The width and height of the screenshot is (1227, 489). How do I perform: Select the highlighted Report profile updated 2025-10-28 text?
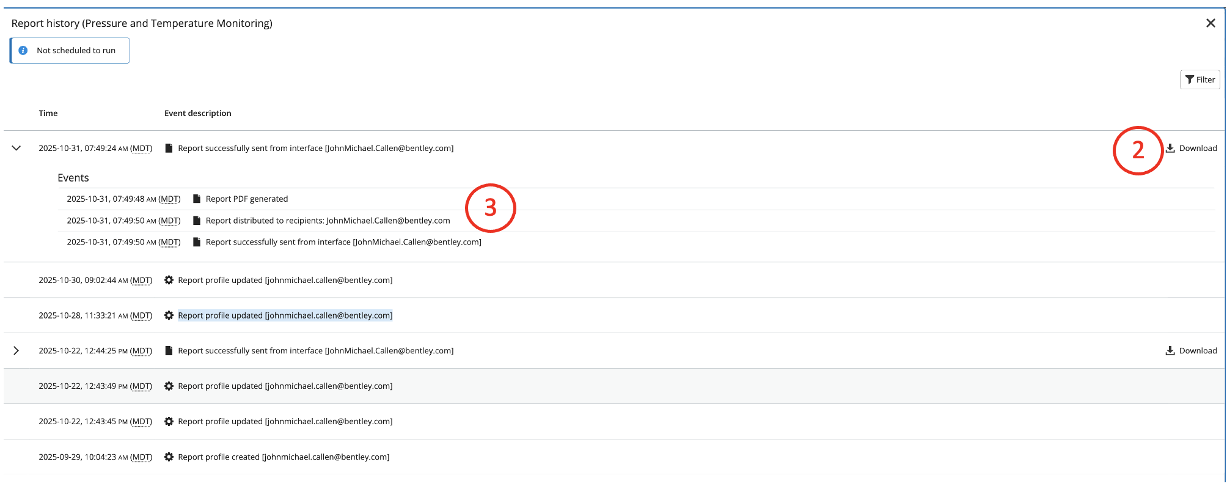(x=285, y=316)
